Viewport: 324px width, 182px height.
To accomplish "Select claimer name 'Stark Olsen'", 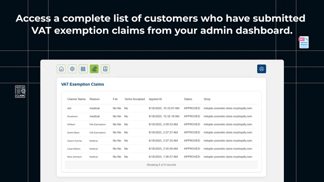I will click(x=73, y=133).
